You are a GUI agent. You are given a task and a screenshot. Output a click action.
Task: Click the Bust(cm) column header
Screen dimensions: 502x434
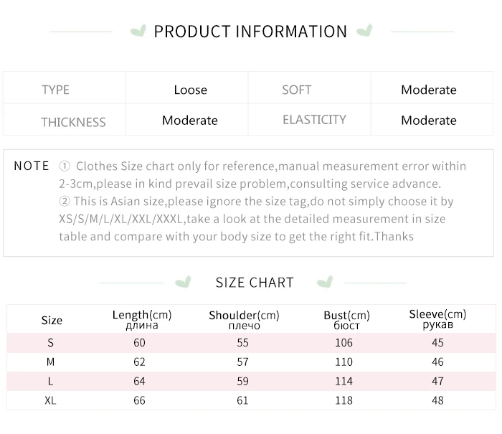click(346, 320)
